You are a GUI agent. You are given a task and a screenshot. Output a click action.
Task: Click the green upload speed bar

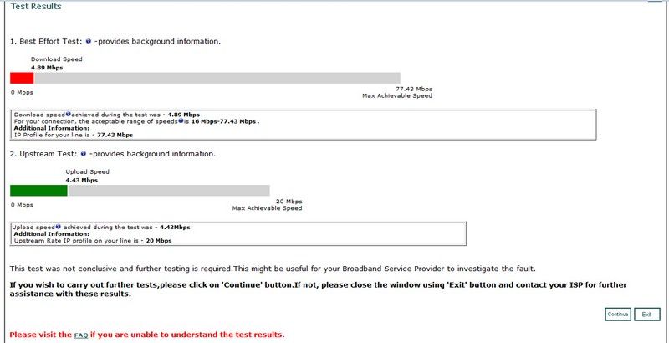tap(38, 190)
